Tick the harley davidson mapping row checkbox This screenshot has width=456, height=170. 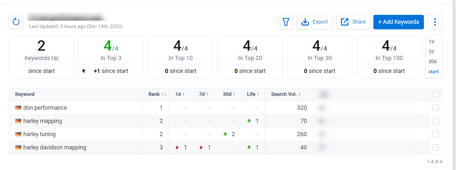click(436, 147)
